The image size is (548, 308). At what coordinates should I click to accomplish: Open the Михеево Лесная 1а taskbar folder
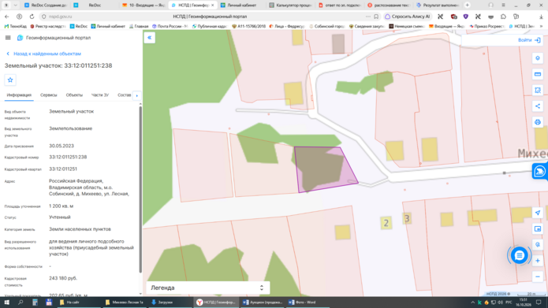(x=125, y=302)
